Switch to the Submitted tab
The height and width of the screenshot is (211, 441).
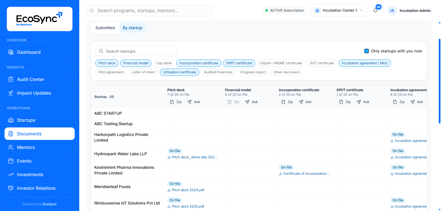tap(105, 28)
